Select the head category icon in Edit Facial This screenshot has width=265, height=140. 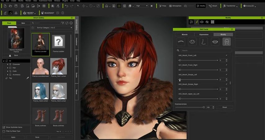coord(227,42)
